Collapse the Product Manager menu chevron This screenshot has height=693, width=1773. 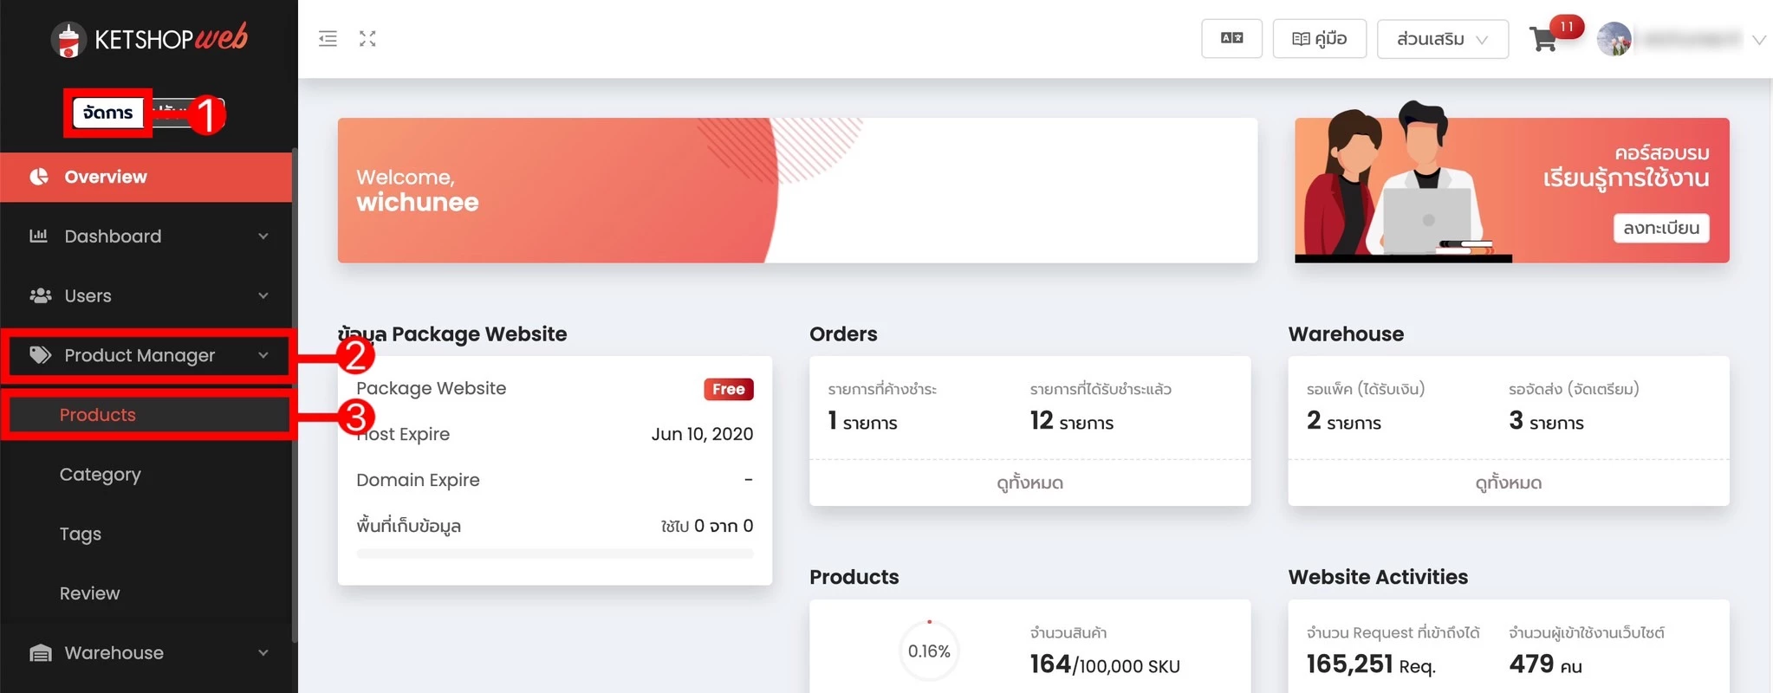pyautogui.click(x=263, y=355)
